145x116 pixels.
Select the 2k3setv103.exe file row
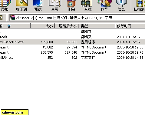click(72, 42)
